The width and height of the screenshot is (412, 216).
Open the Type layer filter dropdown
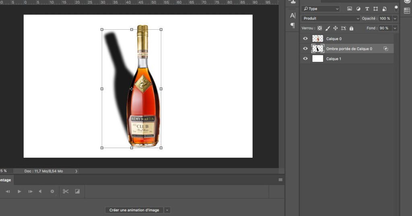point(321,9)
